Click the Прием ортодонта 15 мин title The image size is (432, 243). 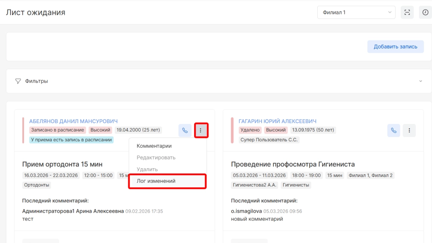[x=62, y=164]
